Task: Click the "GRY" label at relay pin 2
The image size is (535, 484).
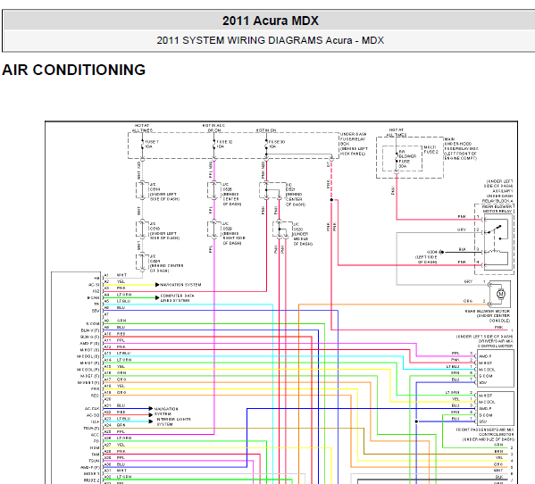Action: point(462,229)
